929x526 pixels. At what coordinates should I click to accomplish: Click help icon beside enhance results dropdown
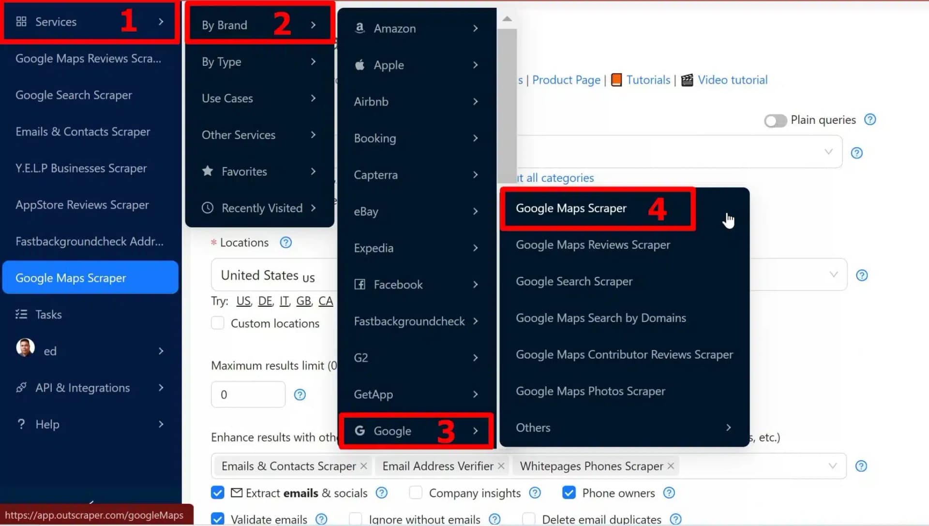click(861, 466)
